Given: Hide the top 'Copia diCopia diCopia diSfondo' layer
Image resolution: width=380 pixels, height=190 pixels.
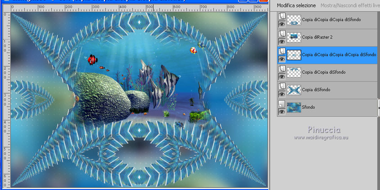Looking at the screenshot, I should point(281,24).
